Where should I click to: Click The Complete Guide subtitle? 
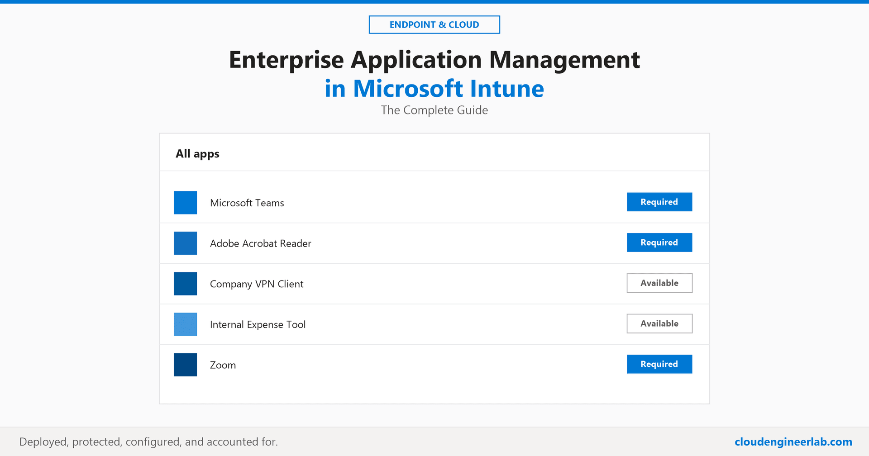click(x=434, y=110)
